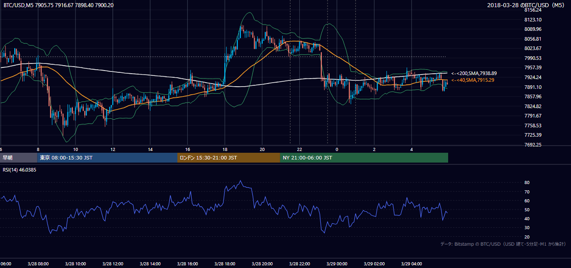Click the 06:00 bottom timeline label
Screen dimensions: 571x268
[x=6, y=264]
